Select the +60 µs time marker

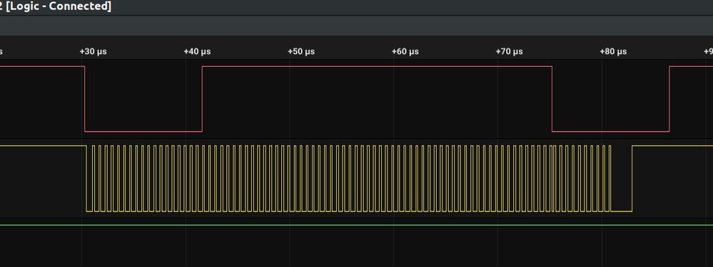pos(405,51)
